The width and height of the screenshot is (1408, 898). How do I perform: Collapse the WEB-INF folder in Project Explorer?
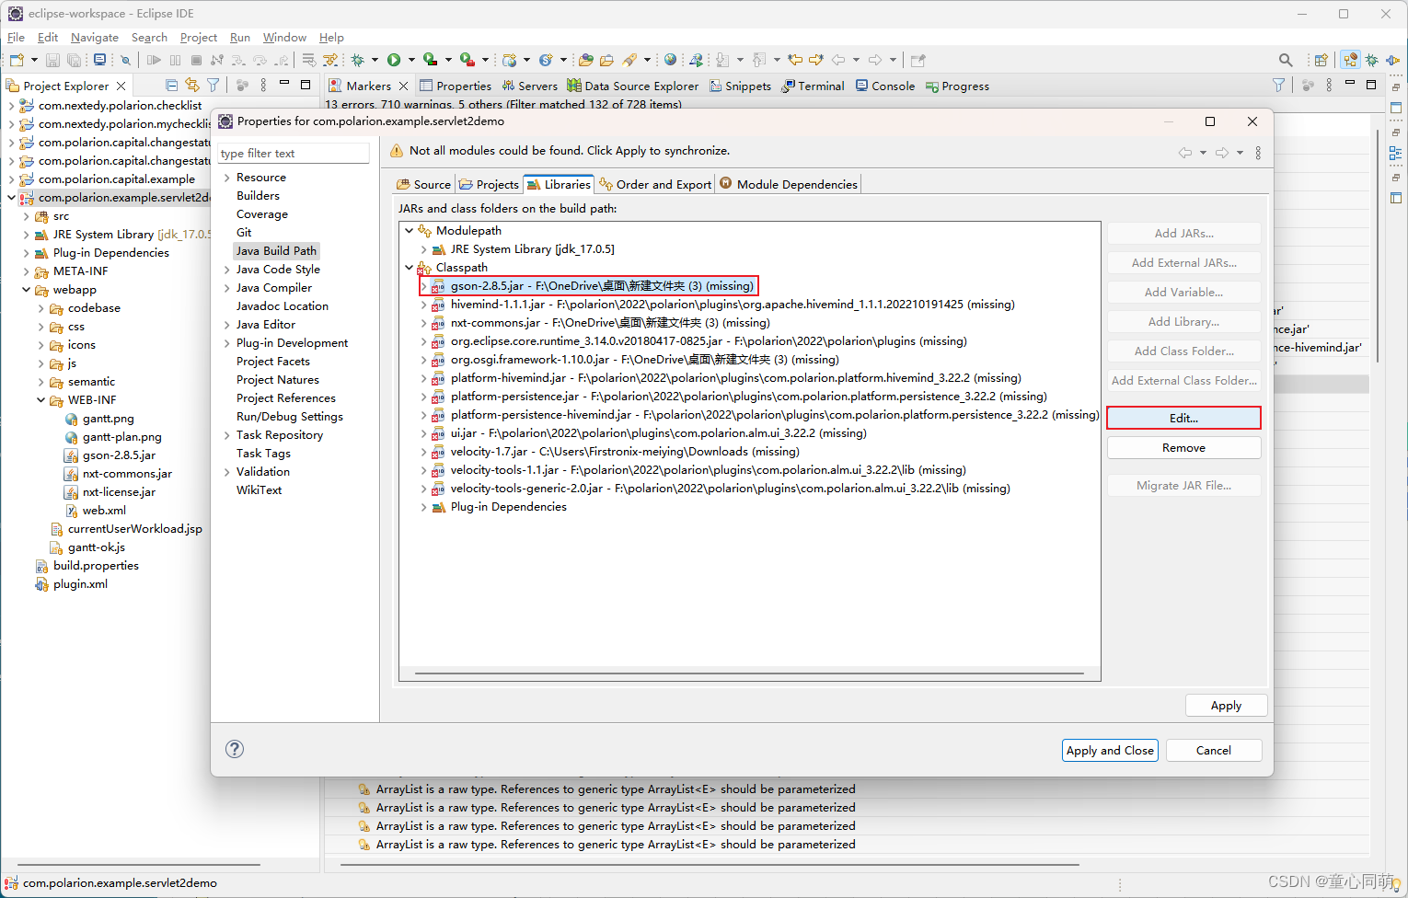click(x=40, y=400)
